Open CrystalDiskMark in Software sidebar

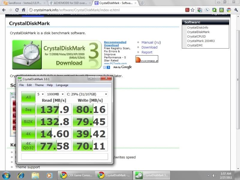pyautogui.click(x=198, y=32)
